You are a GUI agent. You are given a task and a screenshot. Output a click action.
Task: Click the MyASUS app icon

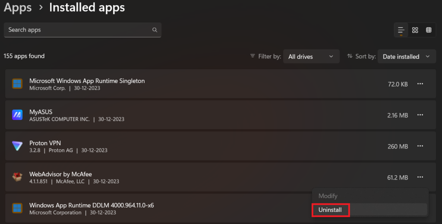click(17, 115)
